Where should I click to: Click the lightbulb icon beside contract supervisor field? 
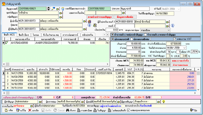click(x=164, y=102)
